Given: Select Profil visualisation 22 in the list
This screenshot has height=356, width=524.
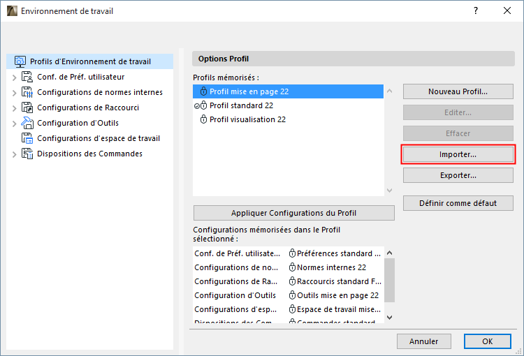Looking at the screenshot, I should point(247,119).
